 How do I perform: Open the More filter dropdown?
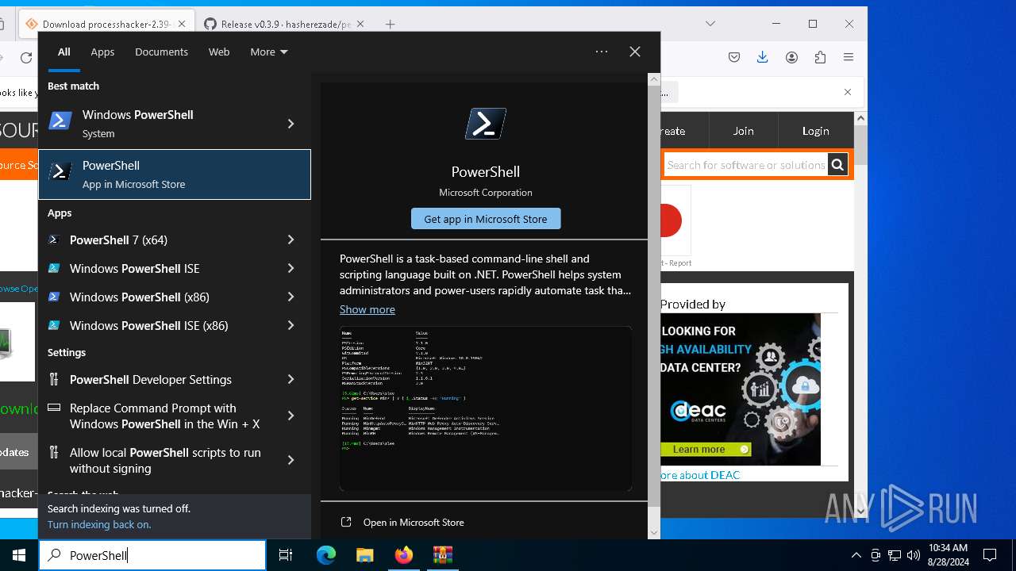click(x=268, y=52)
